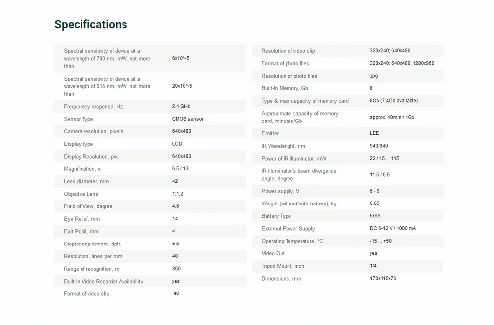
Task: Click the Diopter adjustment, dptr. row
Action: [150, 244]
